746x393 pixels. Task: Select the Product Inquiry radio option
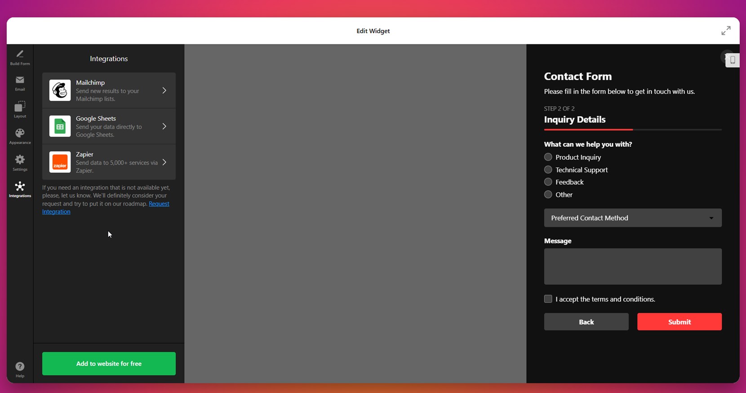tap(548, 157)
